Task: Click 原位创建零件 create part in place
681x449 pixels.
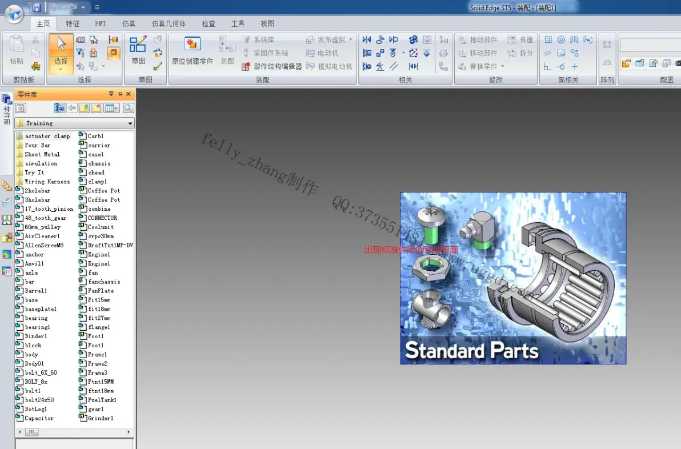Action: pos(193,50)
